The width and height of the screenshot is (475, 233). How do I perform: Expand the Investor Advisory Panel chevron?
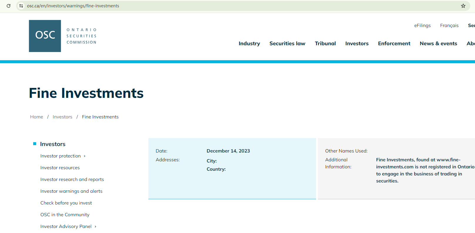point(95,227)
